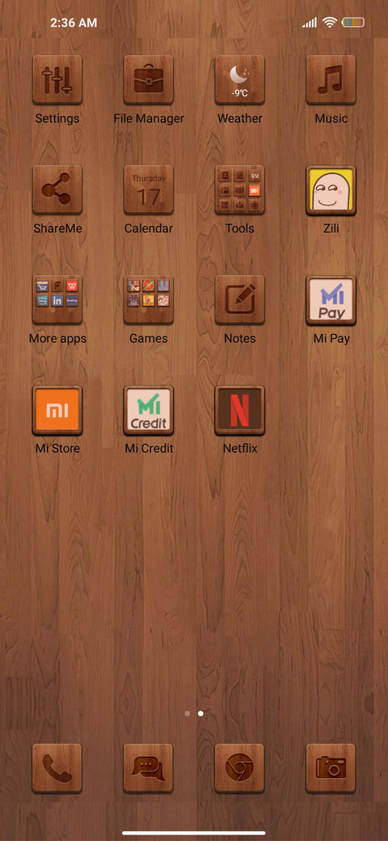
Task: Tap the "Games" label text
Action: [x=149, y=339]
